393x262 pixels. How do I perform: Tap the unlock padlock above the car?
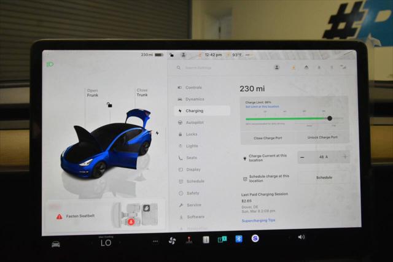click(x=109, y=105)
